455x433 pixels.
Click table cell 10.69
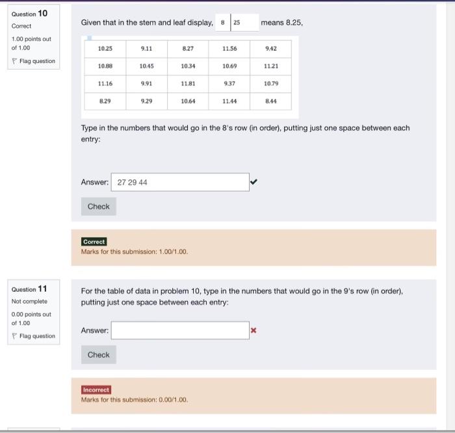(x=229, y=66)
